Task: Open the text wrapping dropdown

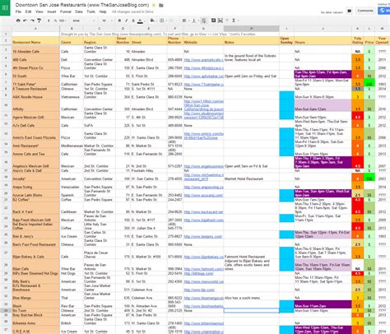Action: tap(204, 21)
